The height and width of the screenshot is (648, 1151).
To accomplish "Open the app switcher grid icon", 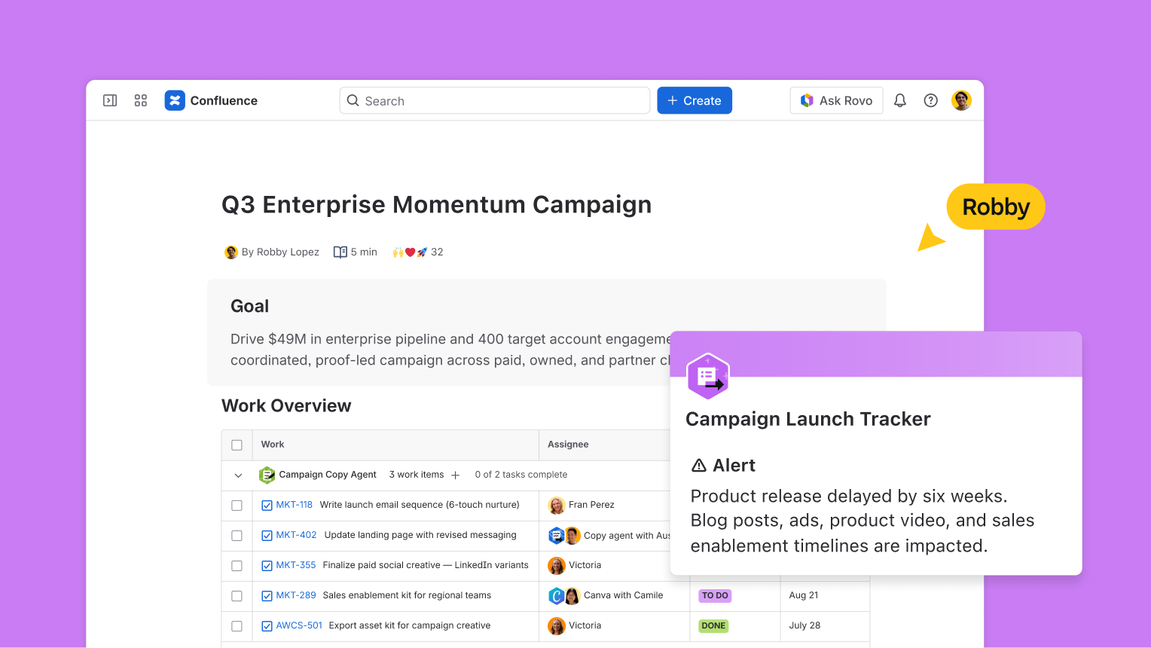I will 141,100.
